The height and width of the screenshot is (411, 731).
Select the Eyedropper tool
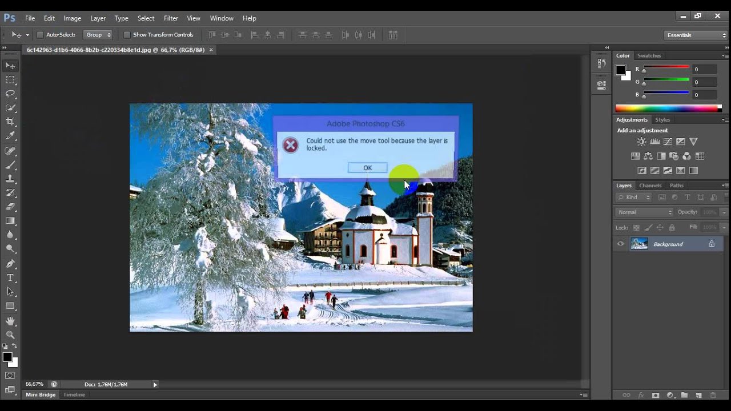tap(10, 136)
